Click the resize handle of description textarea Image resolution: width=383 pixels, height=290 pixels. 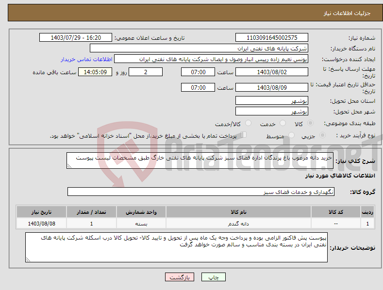tap(69, 166)
